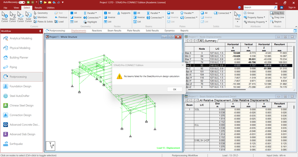Select All in Geometry group
Viewport: 298px width, 157px height.
74,13
